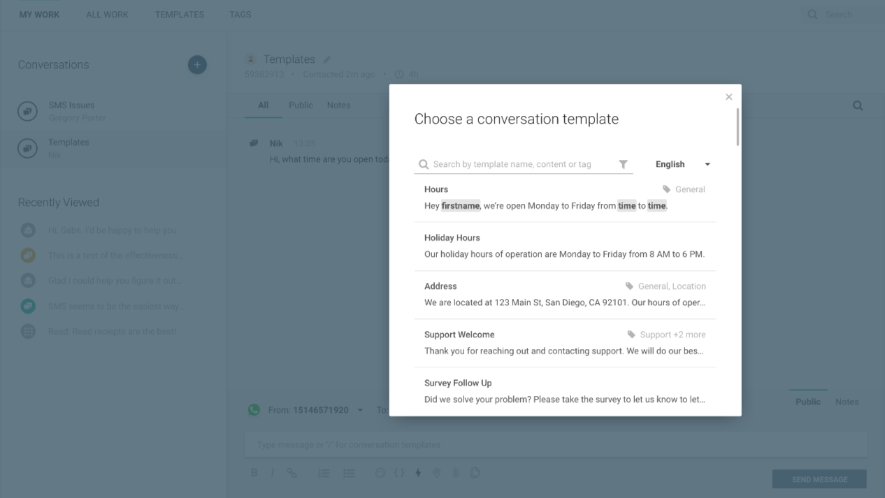The height and width of the screenshot is (498, 885).
Task: Click the tag icon next to General
Action: (x=666, y=189)
